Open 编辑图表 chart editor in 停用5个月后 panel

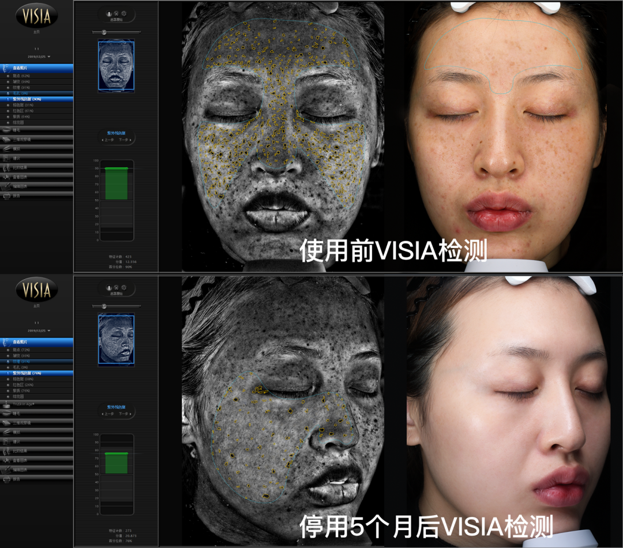pyautogui.click(x=36, y=470)
